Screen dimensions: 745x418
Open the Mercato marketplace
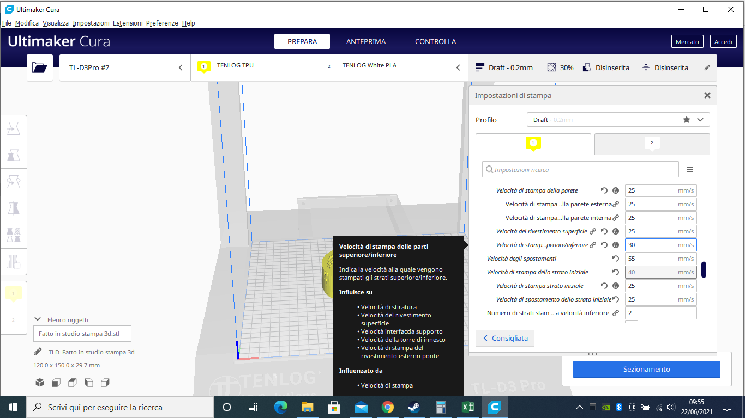tap(687, 42)
